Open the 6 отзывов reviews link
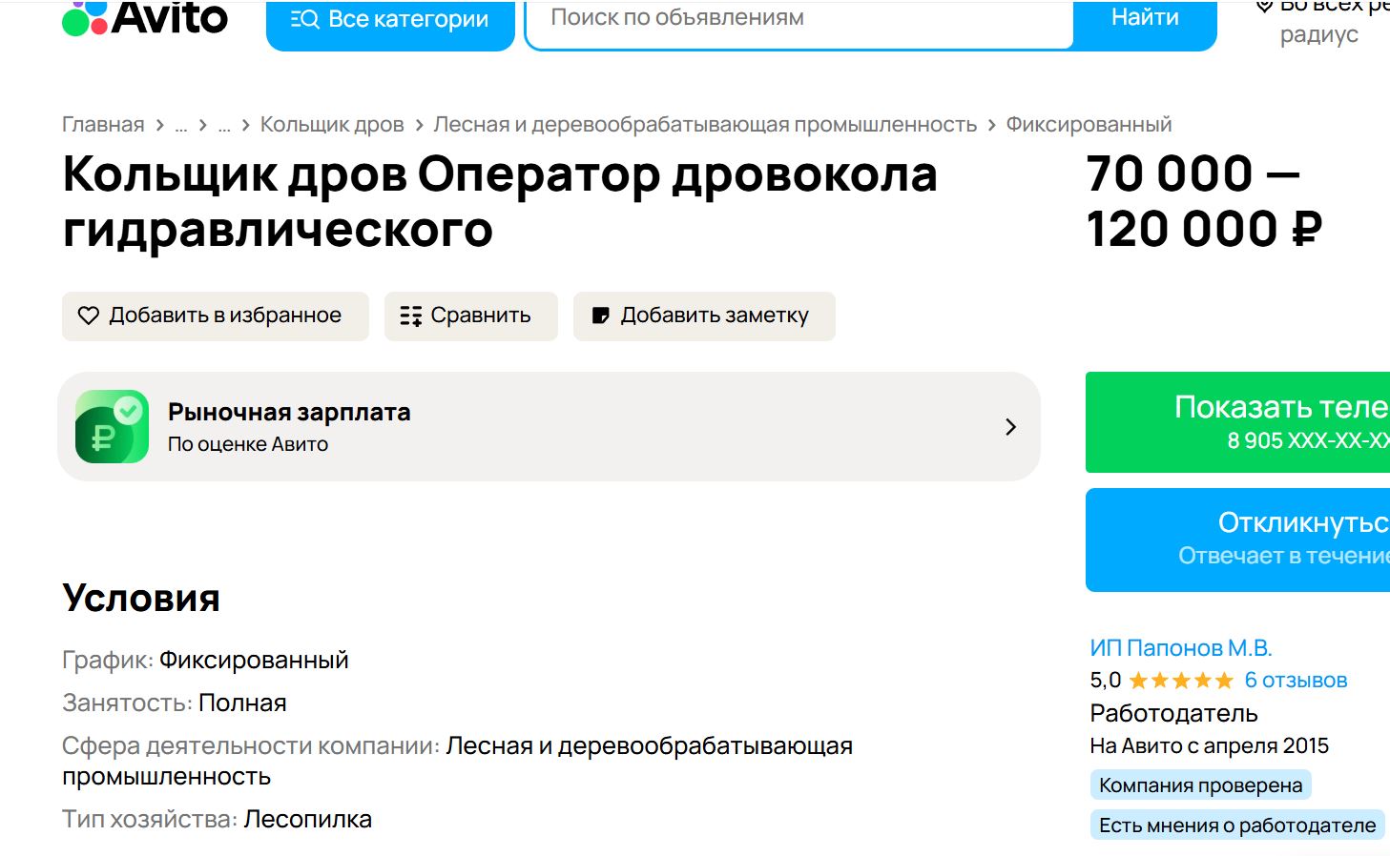1390x856 pixels. click(1296, 681)
